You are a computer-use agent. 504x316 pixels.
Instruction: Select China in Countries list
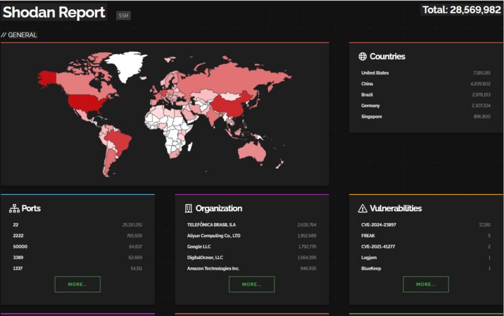[x=367, y=84]
